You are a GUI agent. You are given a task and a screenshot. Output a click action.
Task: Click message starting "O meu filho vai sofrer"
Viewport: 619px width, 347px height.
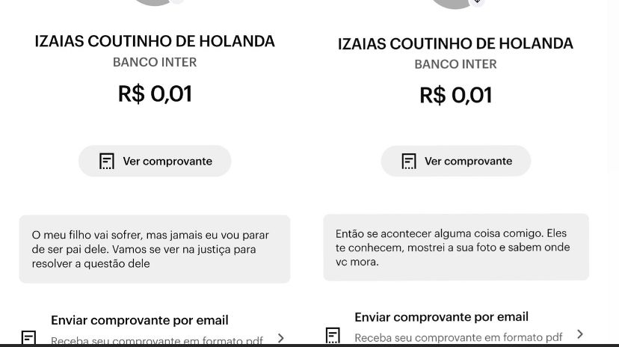[x=154, y=249]
